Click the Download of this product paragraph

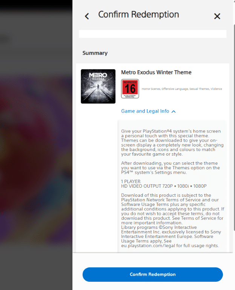tap(172, 209)
